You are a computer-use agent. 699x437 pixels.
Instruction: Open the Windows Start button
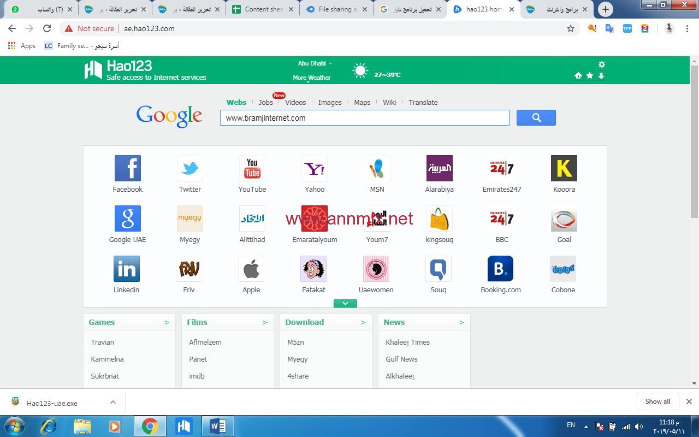coord(14,426)
